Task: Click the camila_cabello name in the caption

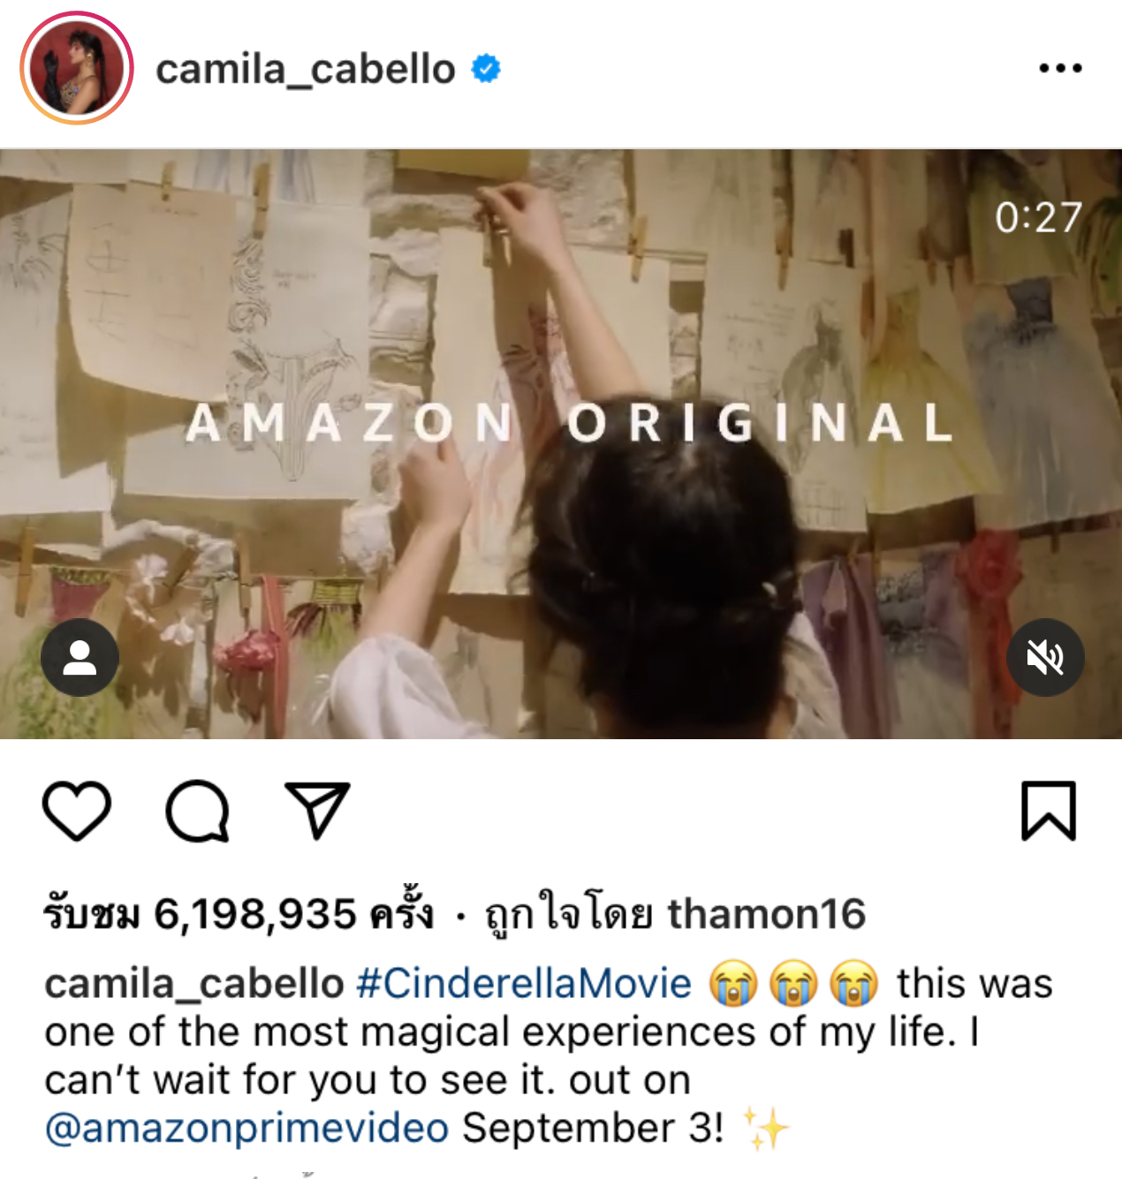Action: 194,984
